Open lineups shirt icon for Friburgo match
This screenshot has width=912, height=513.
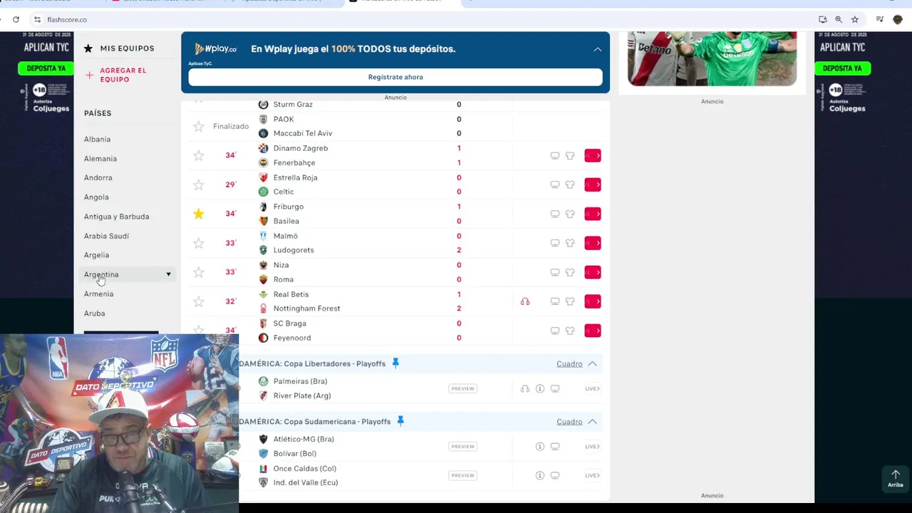click(x=570, y=214)
